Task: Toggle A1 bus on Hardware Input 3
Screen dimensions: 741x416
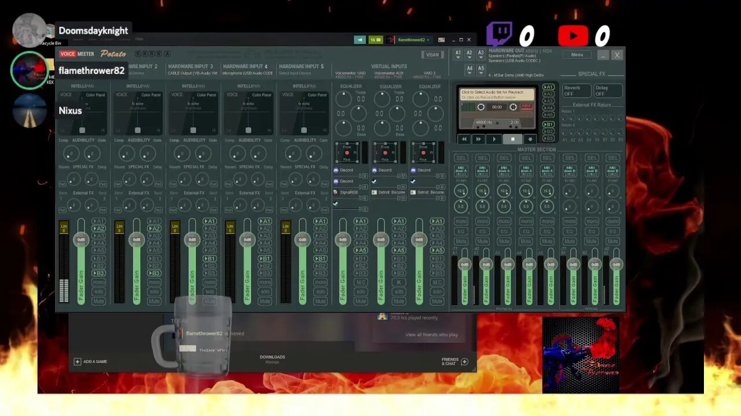Action: pyautogui.click(x=210, y=221)
